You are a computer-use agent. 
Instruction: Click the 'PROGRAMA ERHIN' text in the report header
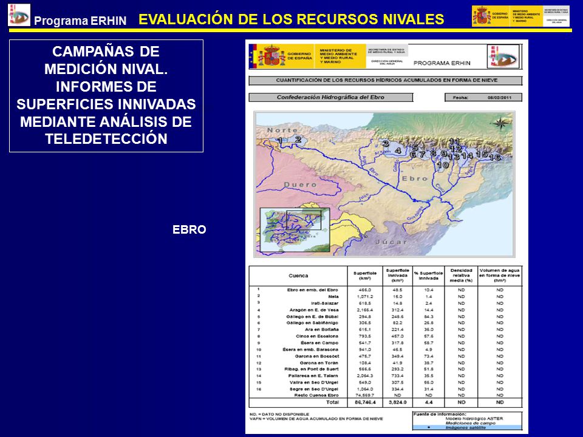442,63
